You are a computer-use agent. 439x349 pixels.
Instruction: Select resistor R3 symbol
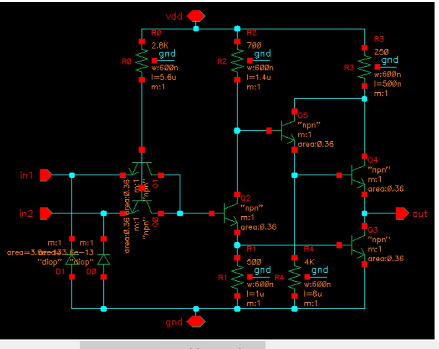pos(364,66)
